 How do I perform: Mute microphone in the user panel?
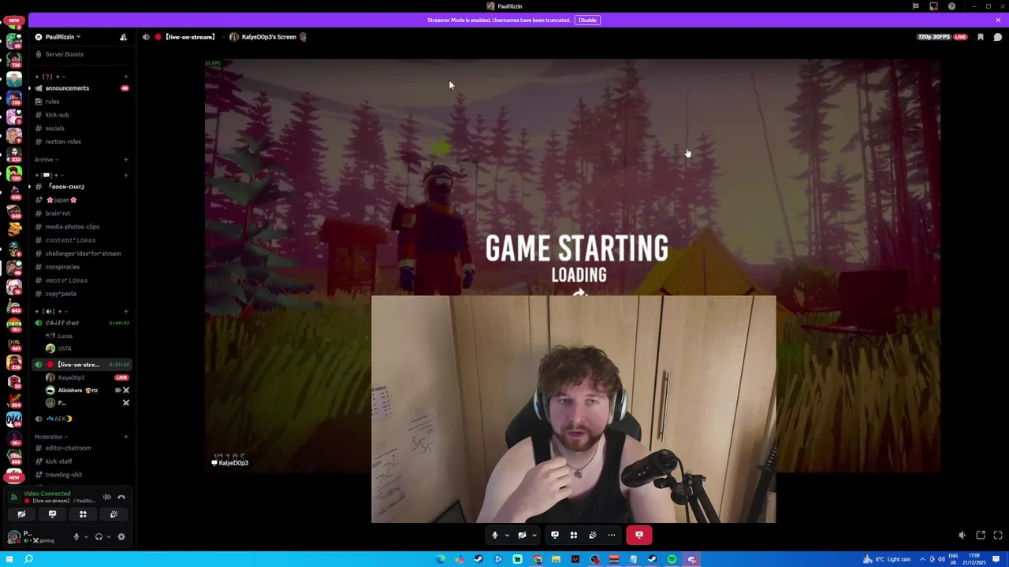(76, 537)
